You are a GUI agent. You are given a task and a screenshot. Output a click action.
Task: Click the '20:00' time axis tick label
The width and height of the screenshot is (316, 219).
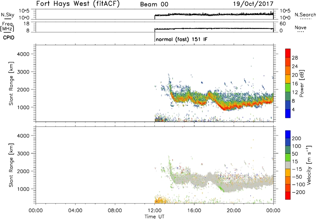coord(233,211)
